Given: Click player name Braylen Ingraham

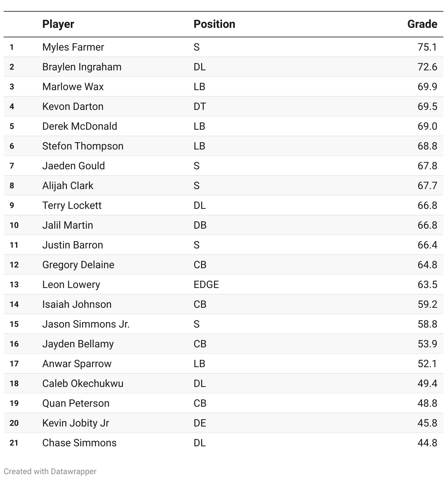Looking at the screenshot, I should [x=82, y=67].
